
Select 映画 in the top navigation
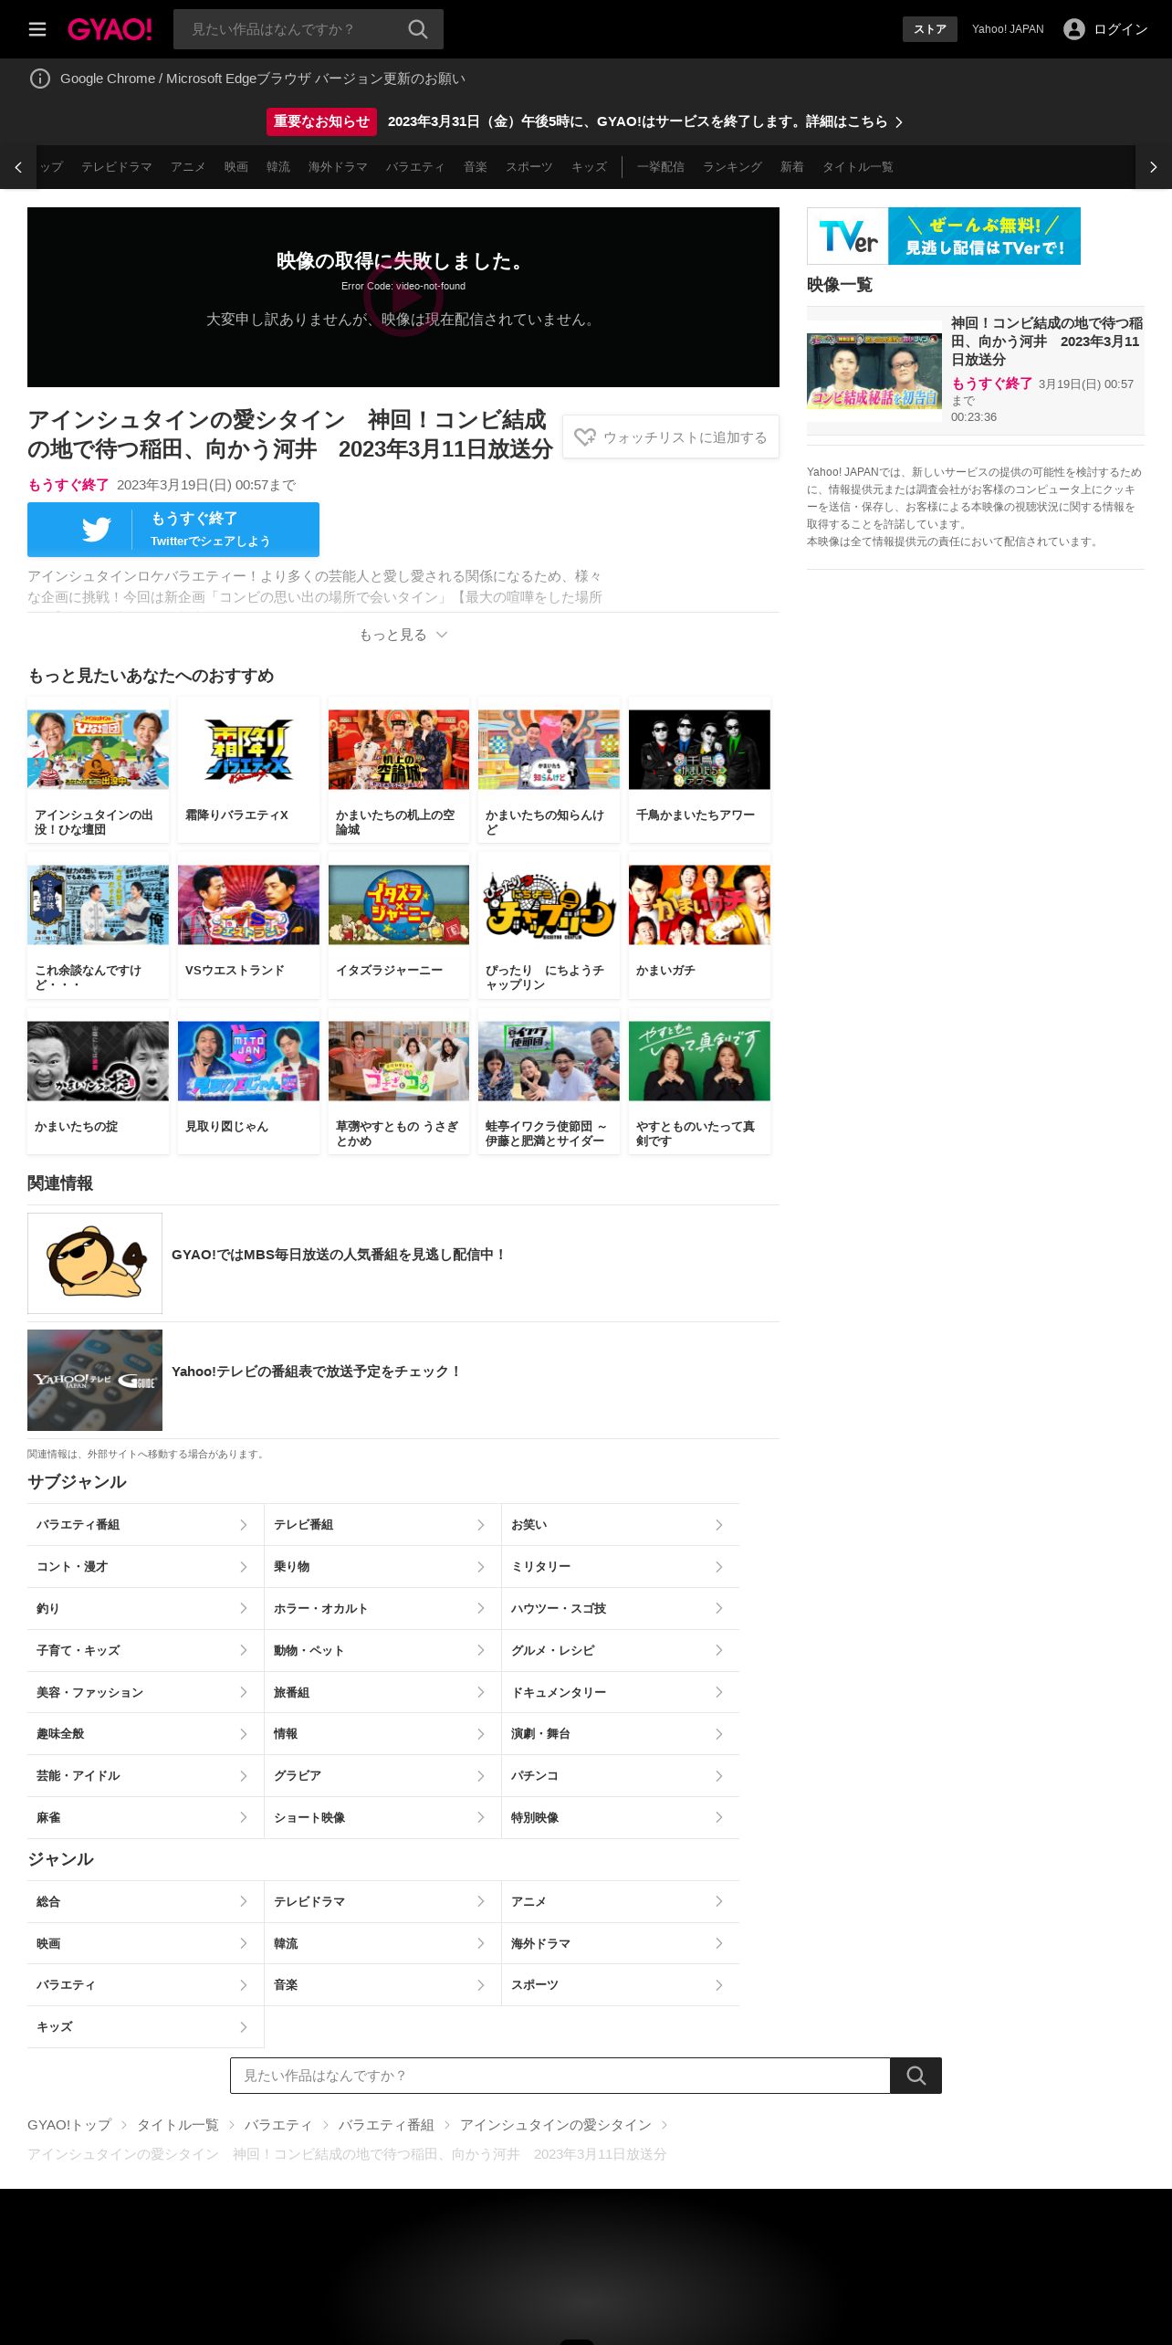click(x=236, y=167)
